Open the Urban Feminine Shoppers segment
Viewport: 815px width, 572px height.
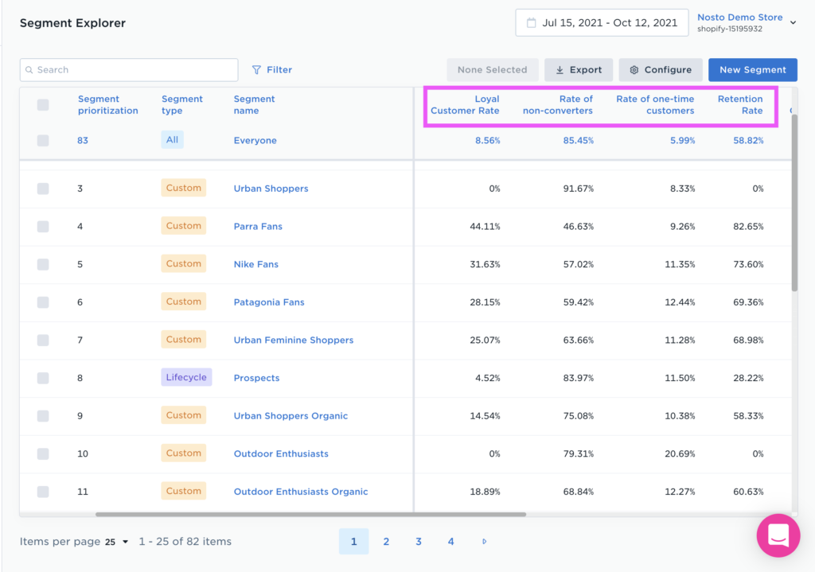coord(294,340)
